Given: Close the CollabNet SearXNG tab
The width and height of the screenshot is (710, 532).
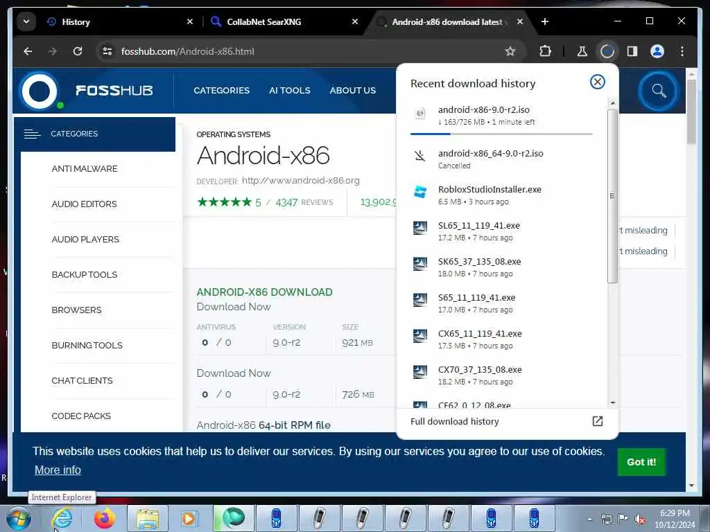Looking at the screenshot, I should pyautogui.click(x=355, y=21).
